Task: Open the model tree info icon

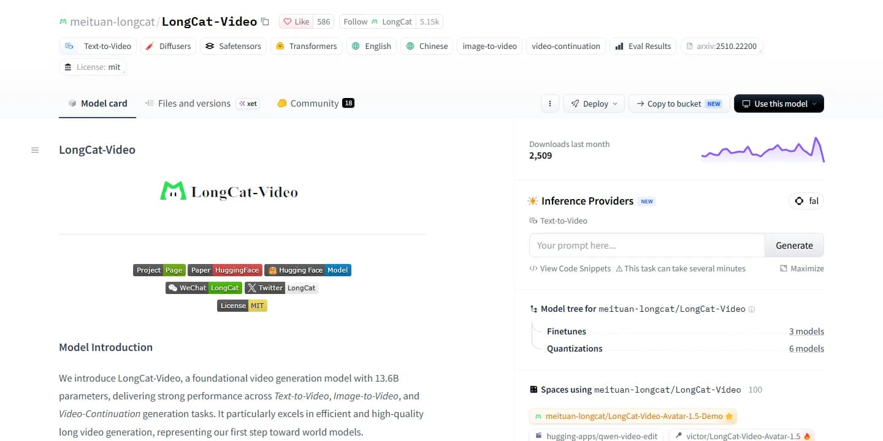Action: coord(752,309)
